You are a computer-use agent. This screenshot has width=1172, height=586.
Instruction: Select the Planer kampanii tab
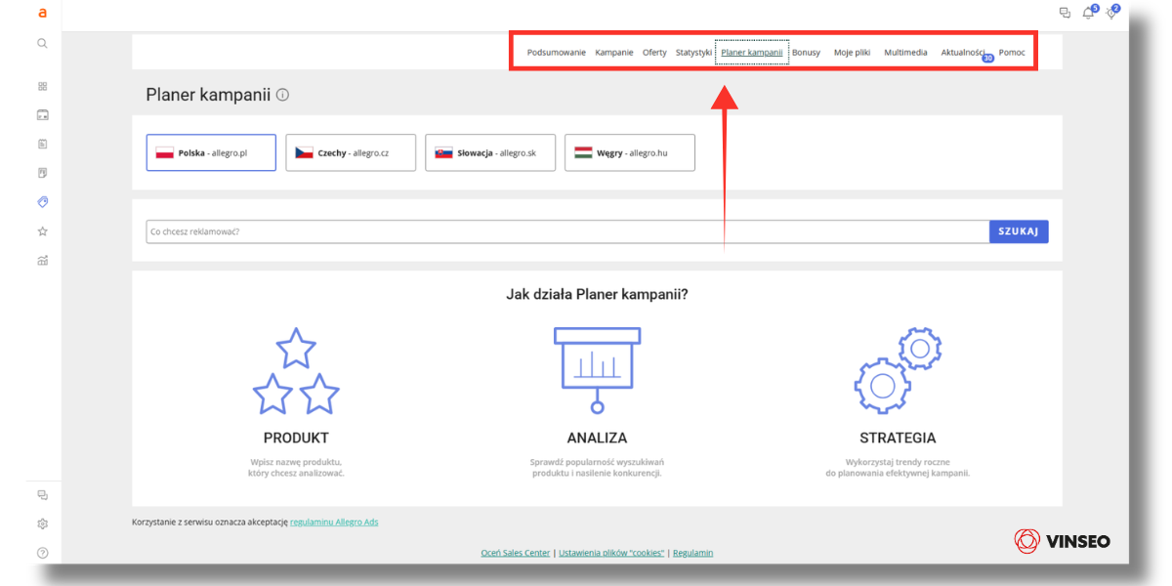point(752,53)
